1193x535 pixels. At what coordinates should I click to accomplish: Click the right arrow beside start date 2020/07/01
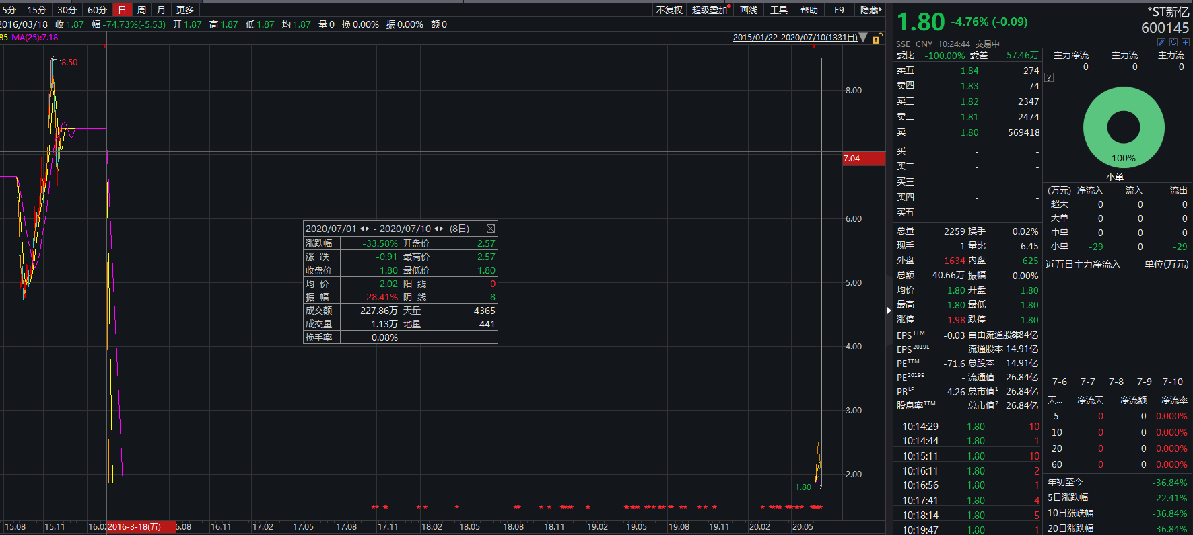[367, 229]
